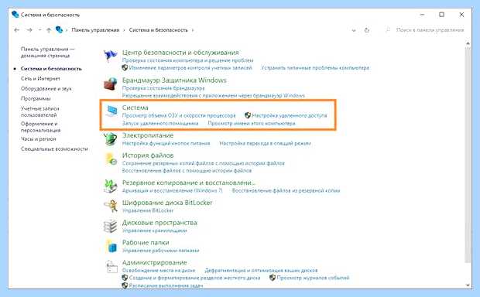Image resolution: width=480 pixels, height=297 pixels.
Task: Click Запуск удаленного помощника link
Action: coord(160,123)
